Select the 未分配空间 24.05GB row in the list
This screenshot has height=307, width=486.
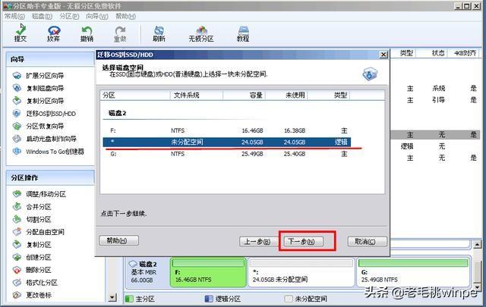tap(227, 142)
